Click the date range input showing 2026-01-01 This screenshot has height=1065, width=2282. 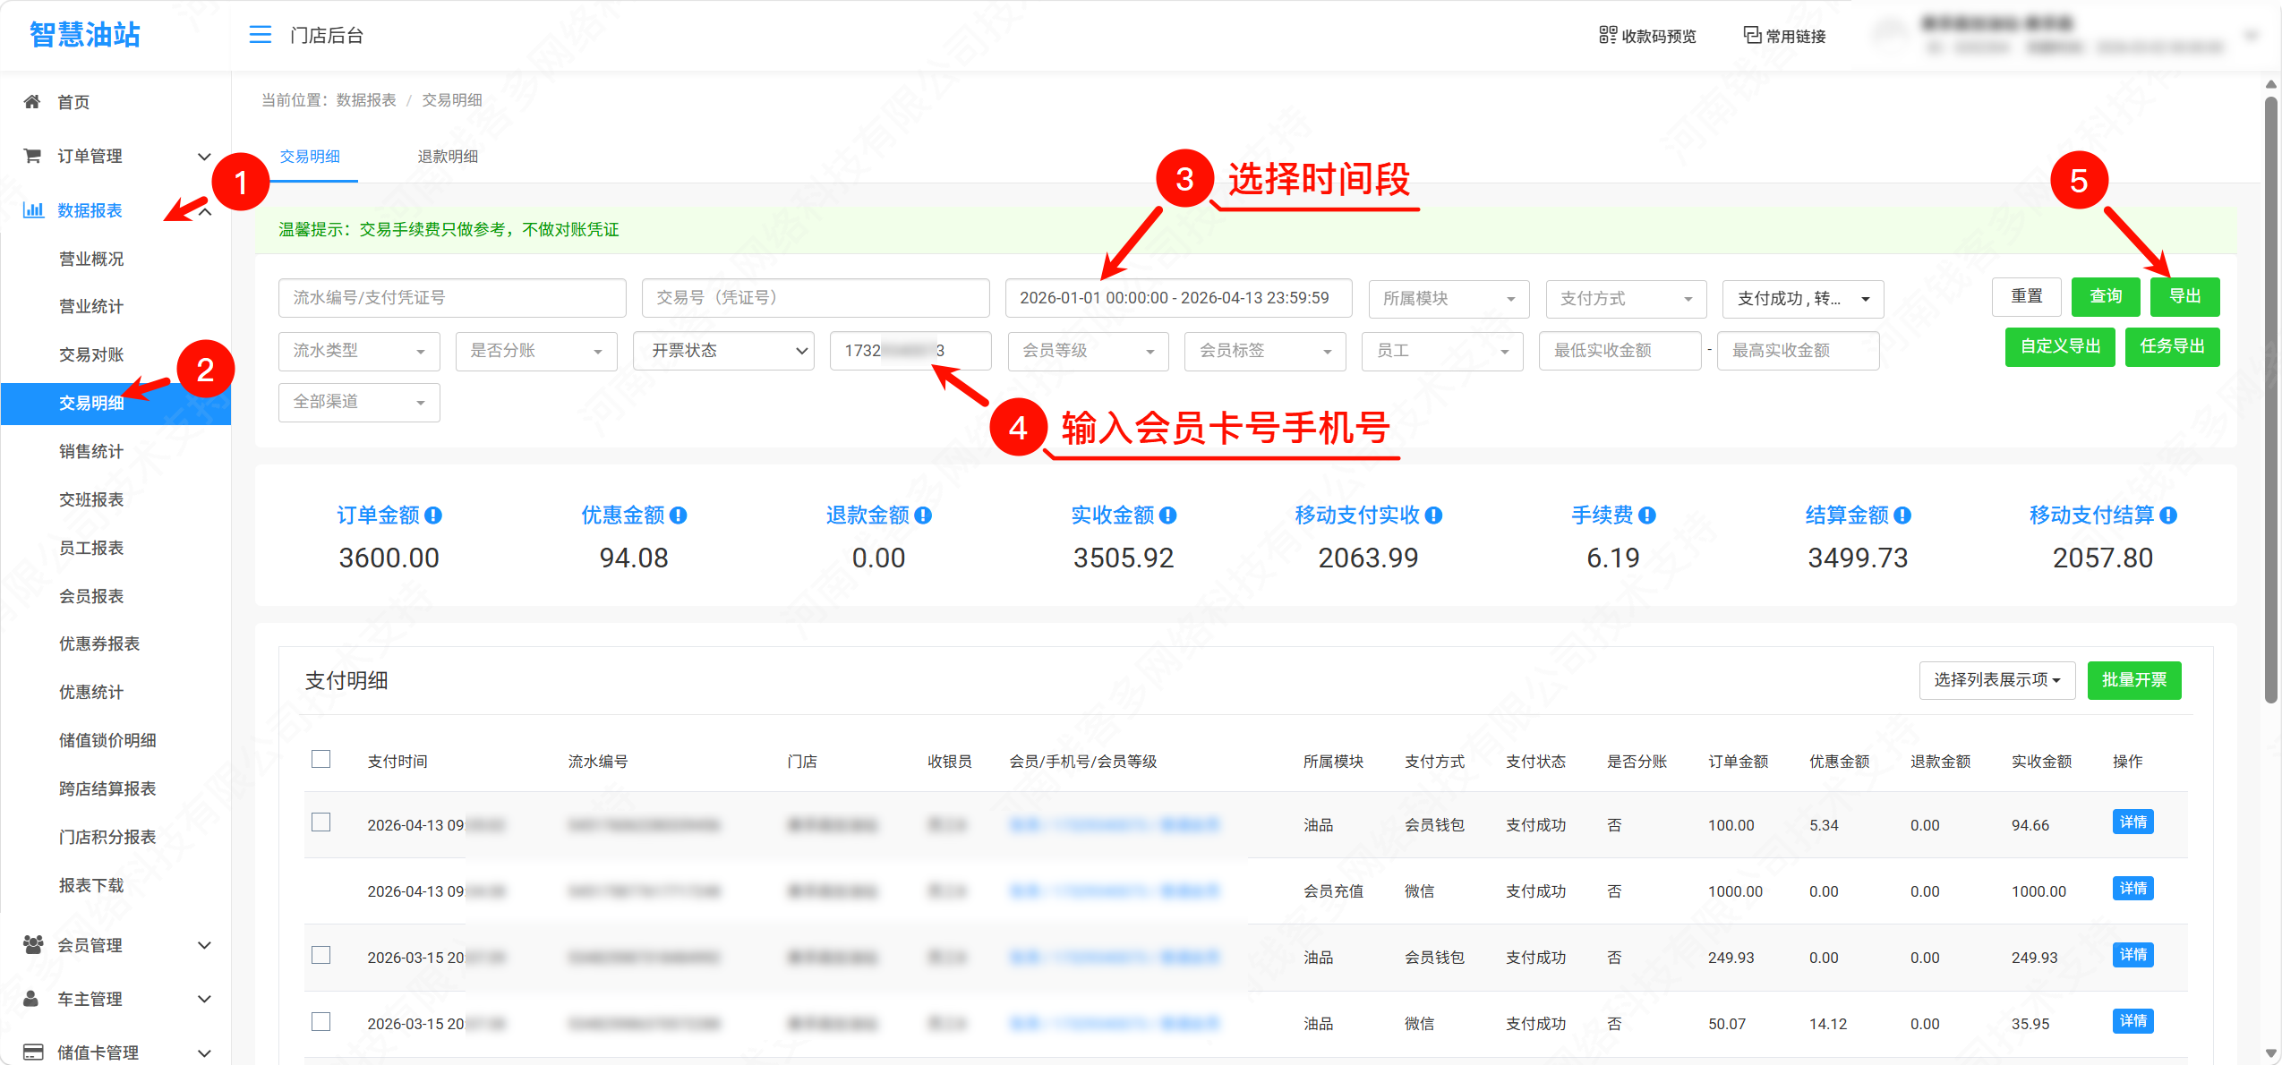(x=1177, y=298)
